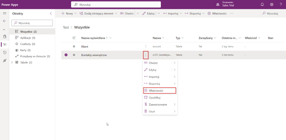Select Czatboty (0) in objects tree
Screen dimensions: 286x140
32,44
